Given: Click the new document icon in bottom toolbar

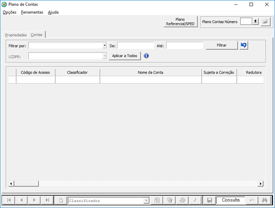Looking at the screenshot, I should 61,200.
